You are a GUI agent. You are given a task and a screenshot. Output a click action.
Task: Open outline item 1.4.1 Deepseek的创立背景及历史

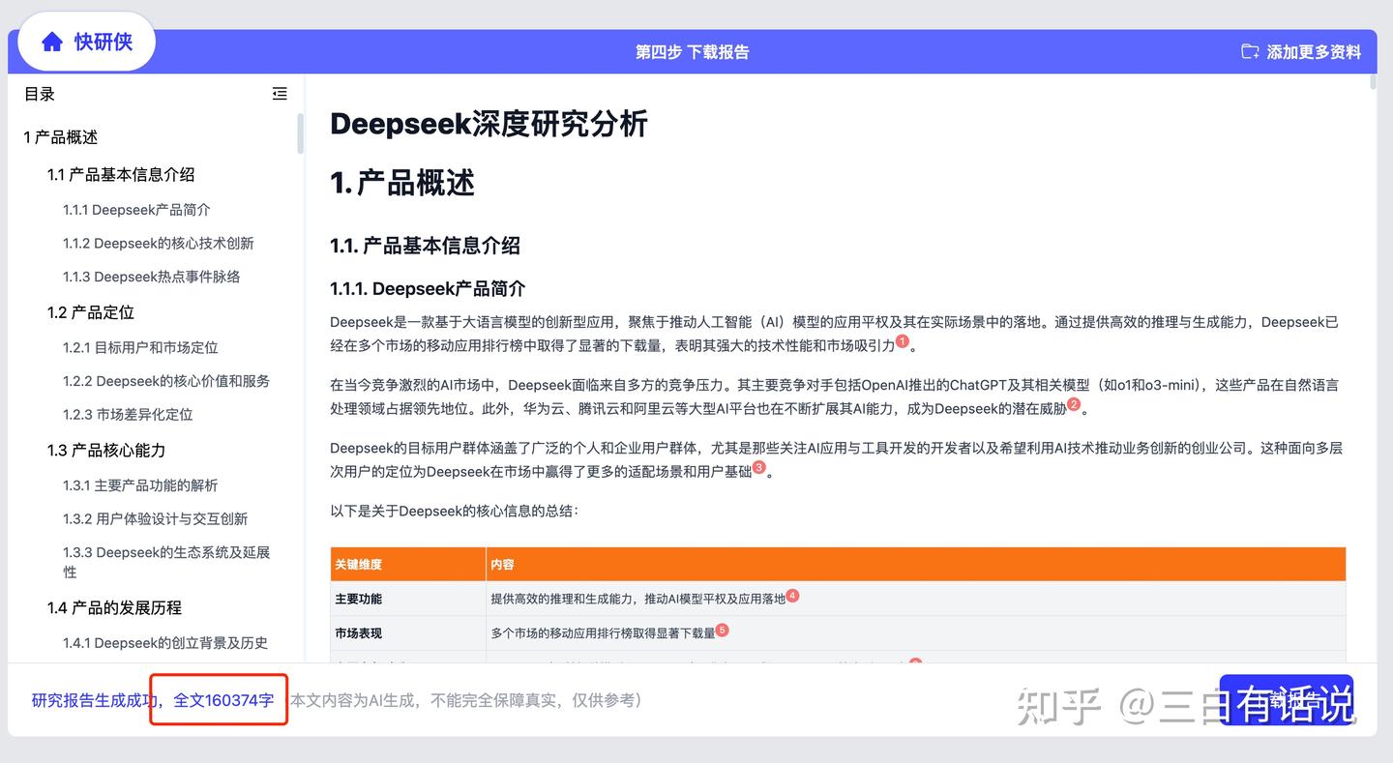pos(165,643)
